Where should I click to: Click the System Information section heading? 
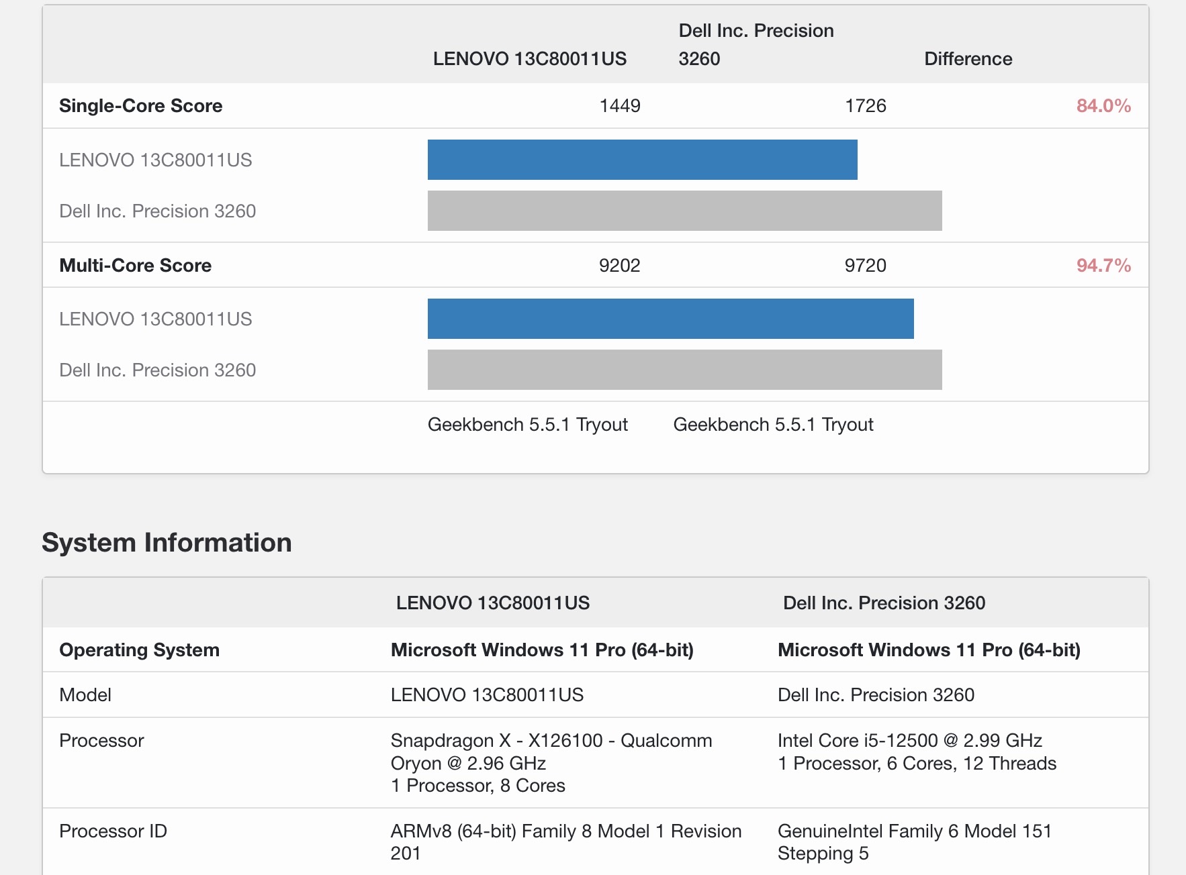click(x=167, y=543)
